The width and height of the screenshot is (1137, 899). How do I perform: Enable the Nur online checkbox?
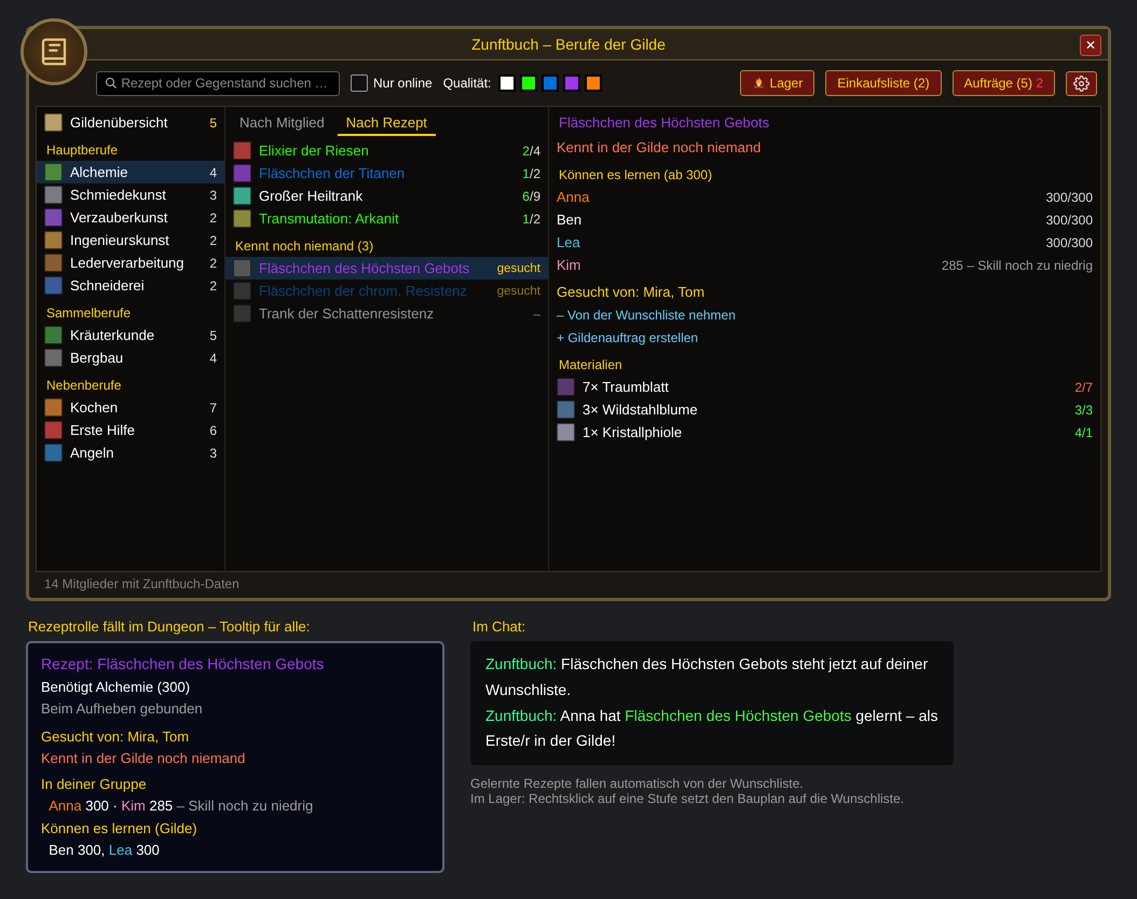(x=359, y=83)
